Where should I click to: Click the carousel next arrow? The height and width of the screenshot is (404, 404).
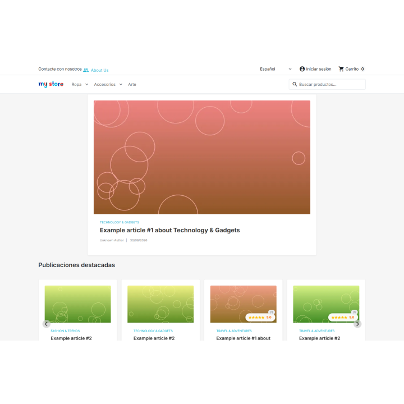pyautogui.click(x=357, y=324)
